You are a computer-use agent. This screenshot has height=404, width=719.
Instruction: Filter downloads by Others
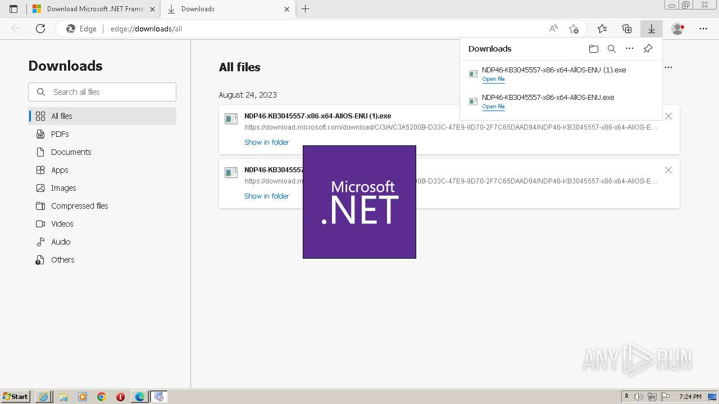pyautogui.click(x=102, y=260)
